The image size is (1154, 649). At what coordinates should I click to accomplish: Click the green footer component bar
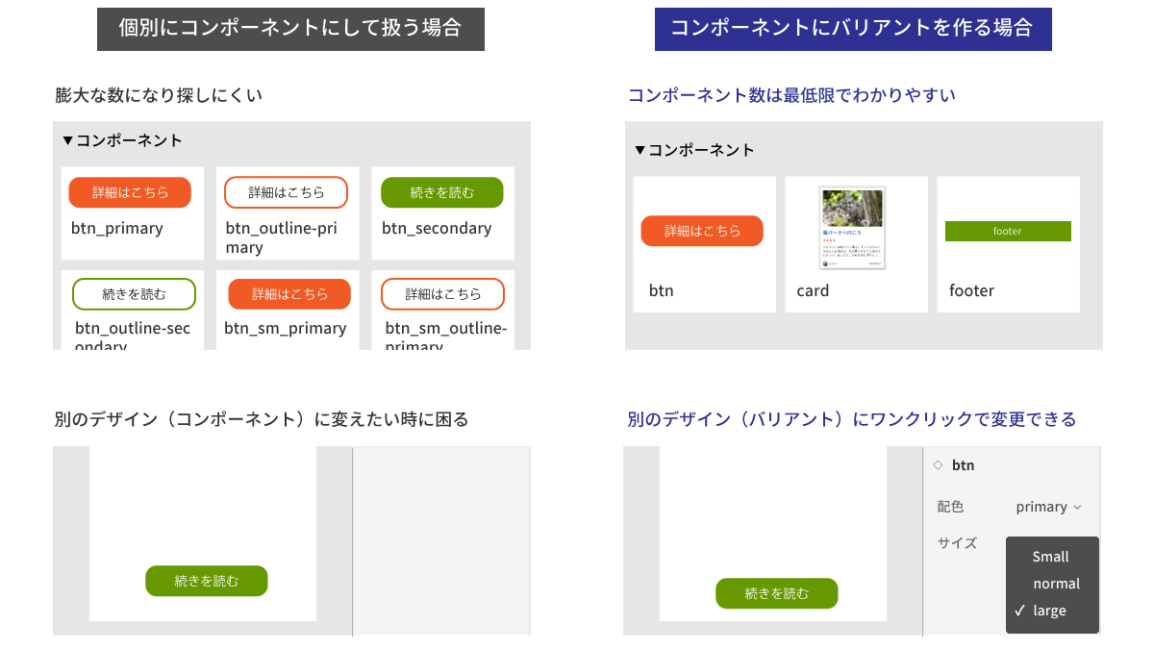pos(1008,231)
